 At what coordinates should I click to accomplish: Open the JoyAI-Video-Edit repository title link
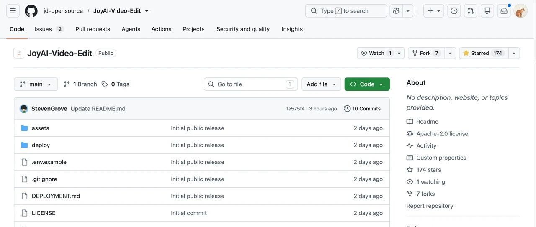59,53
